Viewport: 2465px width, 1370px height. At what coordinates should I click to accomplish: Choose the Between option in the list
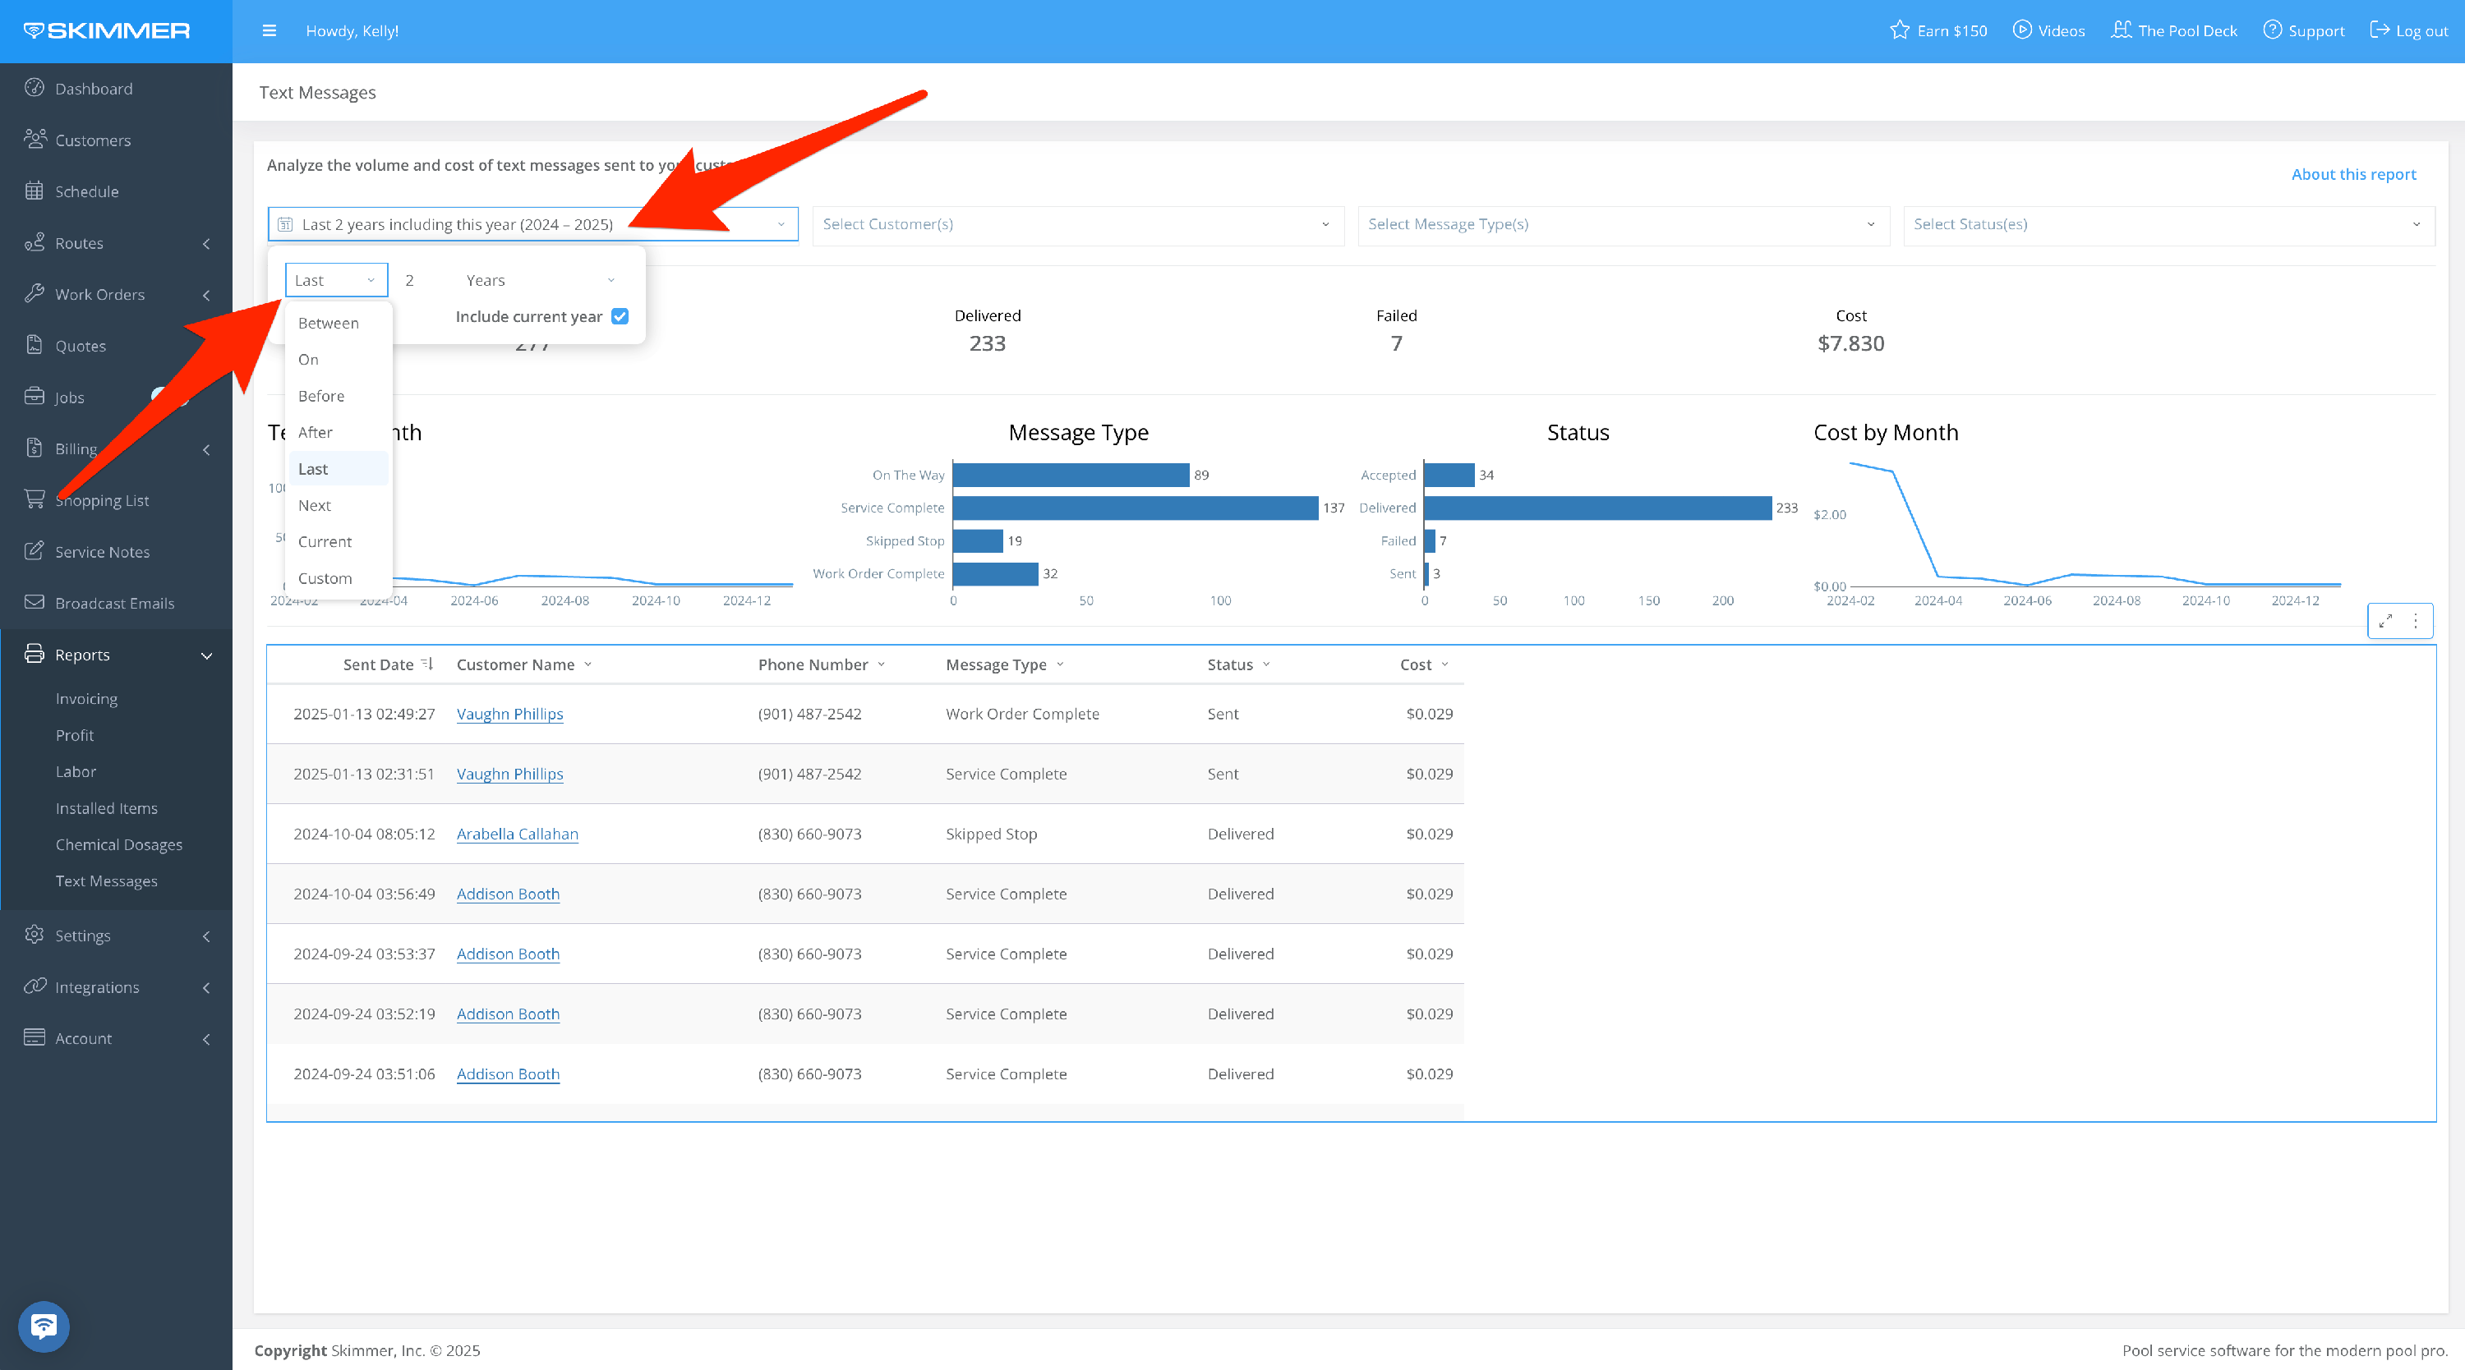click(x=328, y=324)
